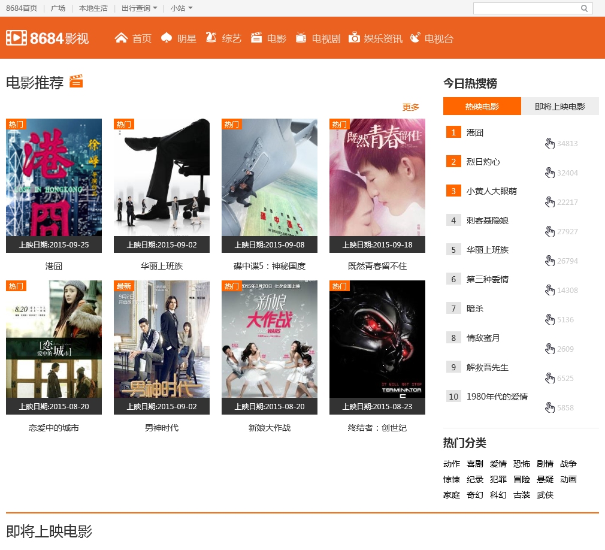Select the 科幻 category
Screen dimensions: 605x550
click(x=498, y=495)
